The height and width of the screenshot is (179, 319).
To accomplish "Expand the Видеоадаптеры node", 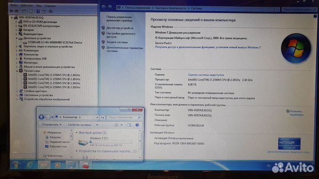I will pyautogui.click(x=16, y=34).
